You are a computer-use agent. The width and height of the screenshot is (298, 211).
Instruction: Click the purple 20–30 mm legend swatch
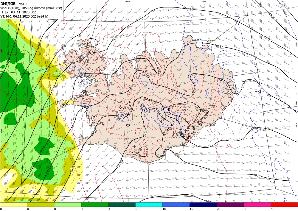pyautogui.click(x=230, y=204)
